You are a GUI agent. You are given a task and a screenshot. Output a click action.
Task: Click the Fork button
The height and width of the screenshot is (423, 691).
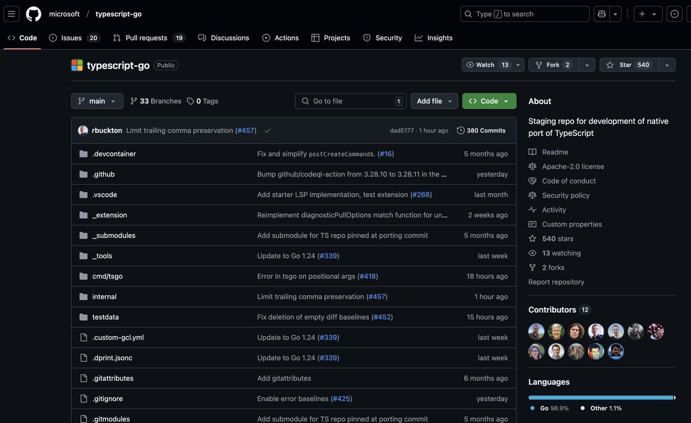(553, 65)
